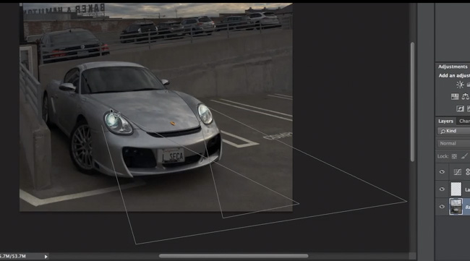Viewport: 470px width, 261px height.
Task: Click the horizontal canvas scrollbar
Action: pos(234,256)
